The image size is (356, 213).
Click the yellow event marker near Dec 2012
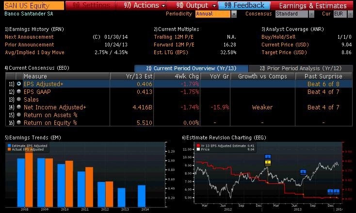(x=268, y=163)
